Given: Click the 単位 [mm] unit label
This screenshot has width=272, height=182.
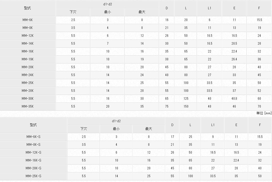Looking at the screenshot, I should (264, 113).
